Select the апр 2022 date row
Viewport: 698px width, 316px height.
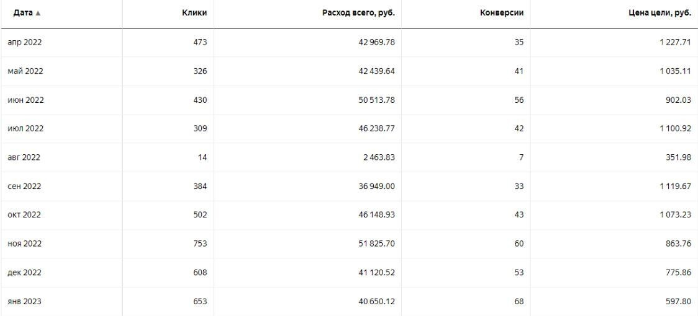[x=25, y=42]
